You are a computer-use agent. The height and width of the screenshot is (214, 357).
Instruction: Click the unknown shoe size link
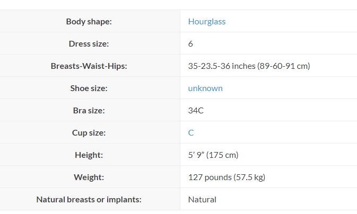point(205,88)
